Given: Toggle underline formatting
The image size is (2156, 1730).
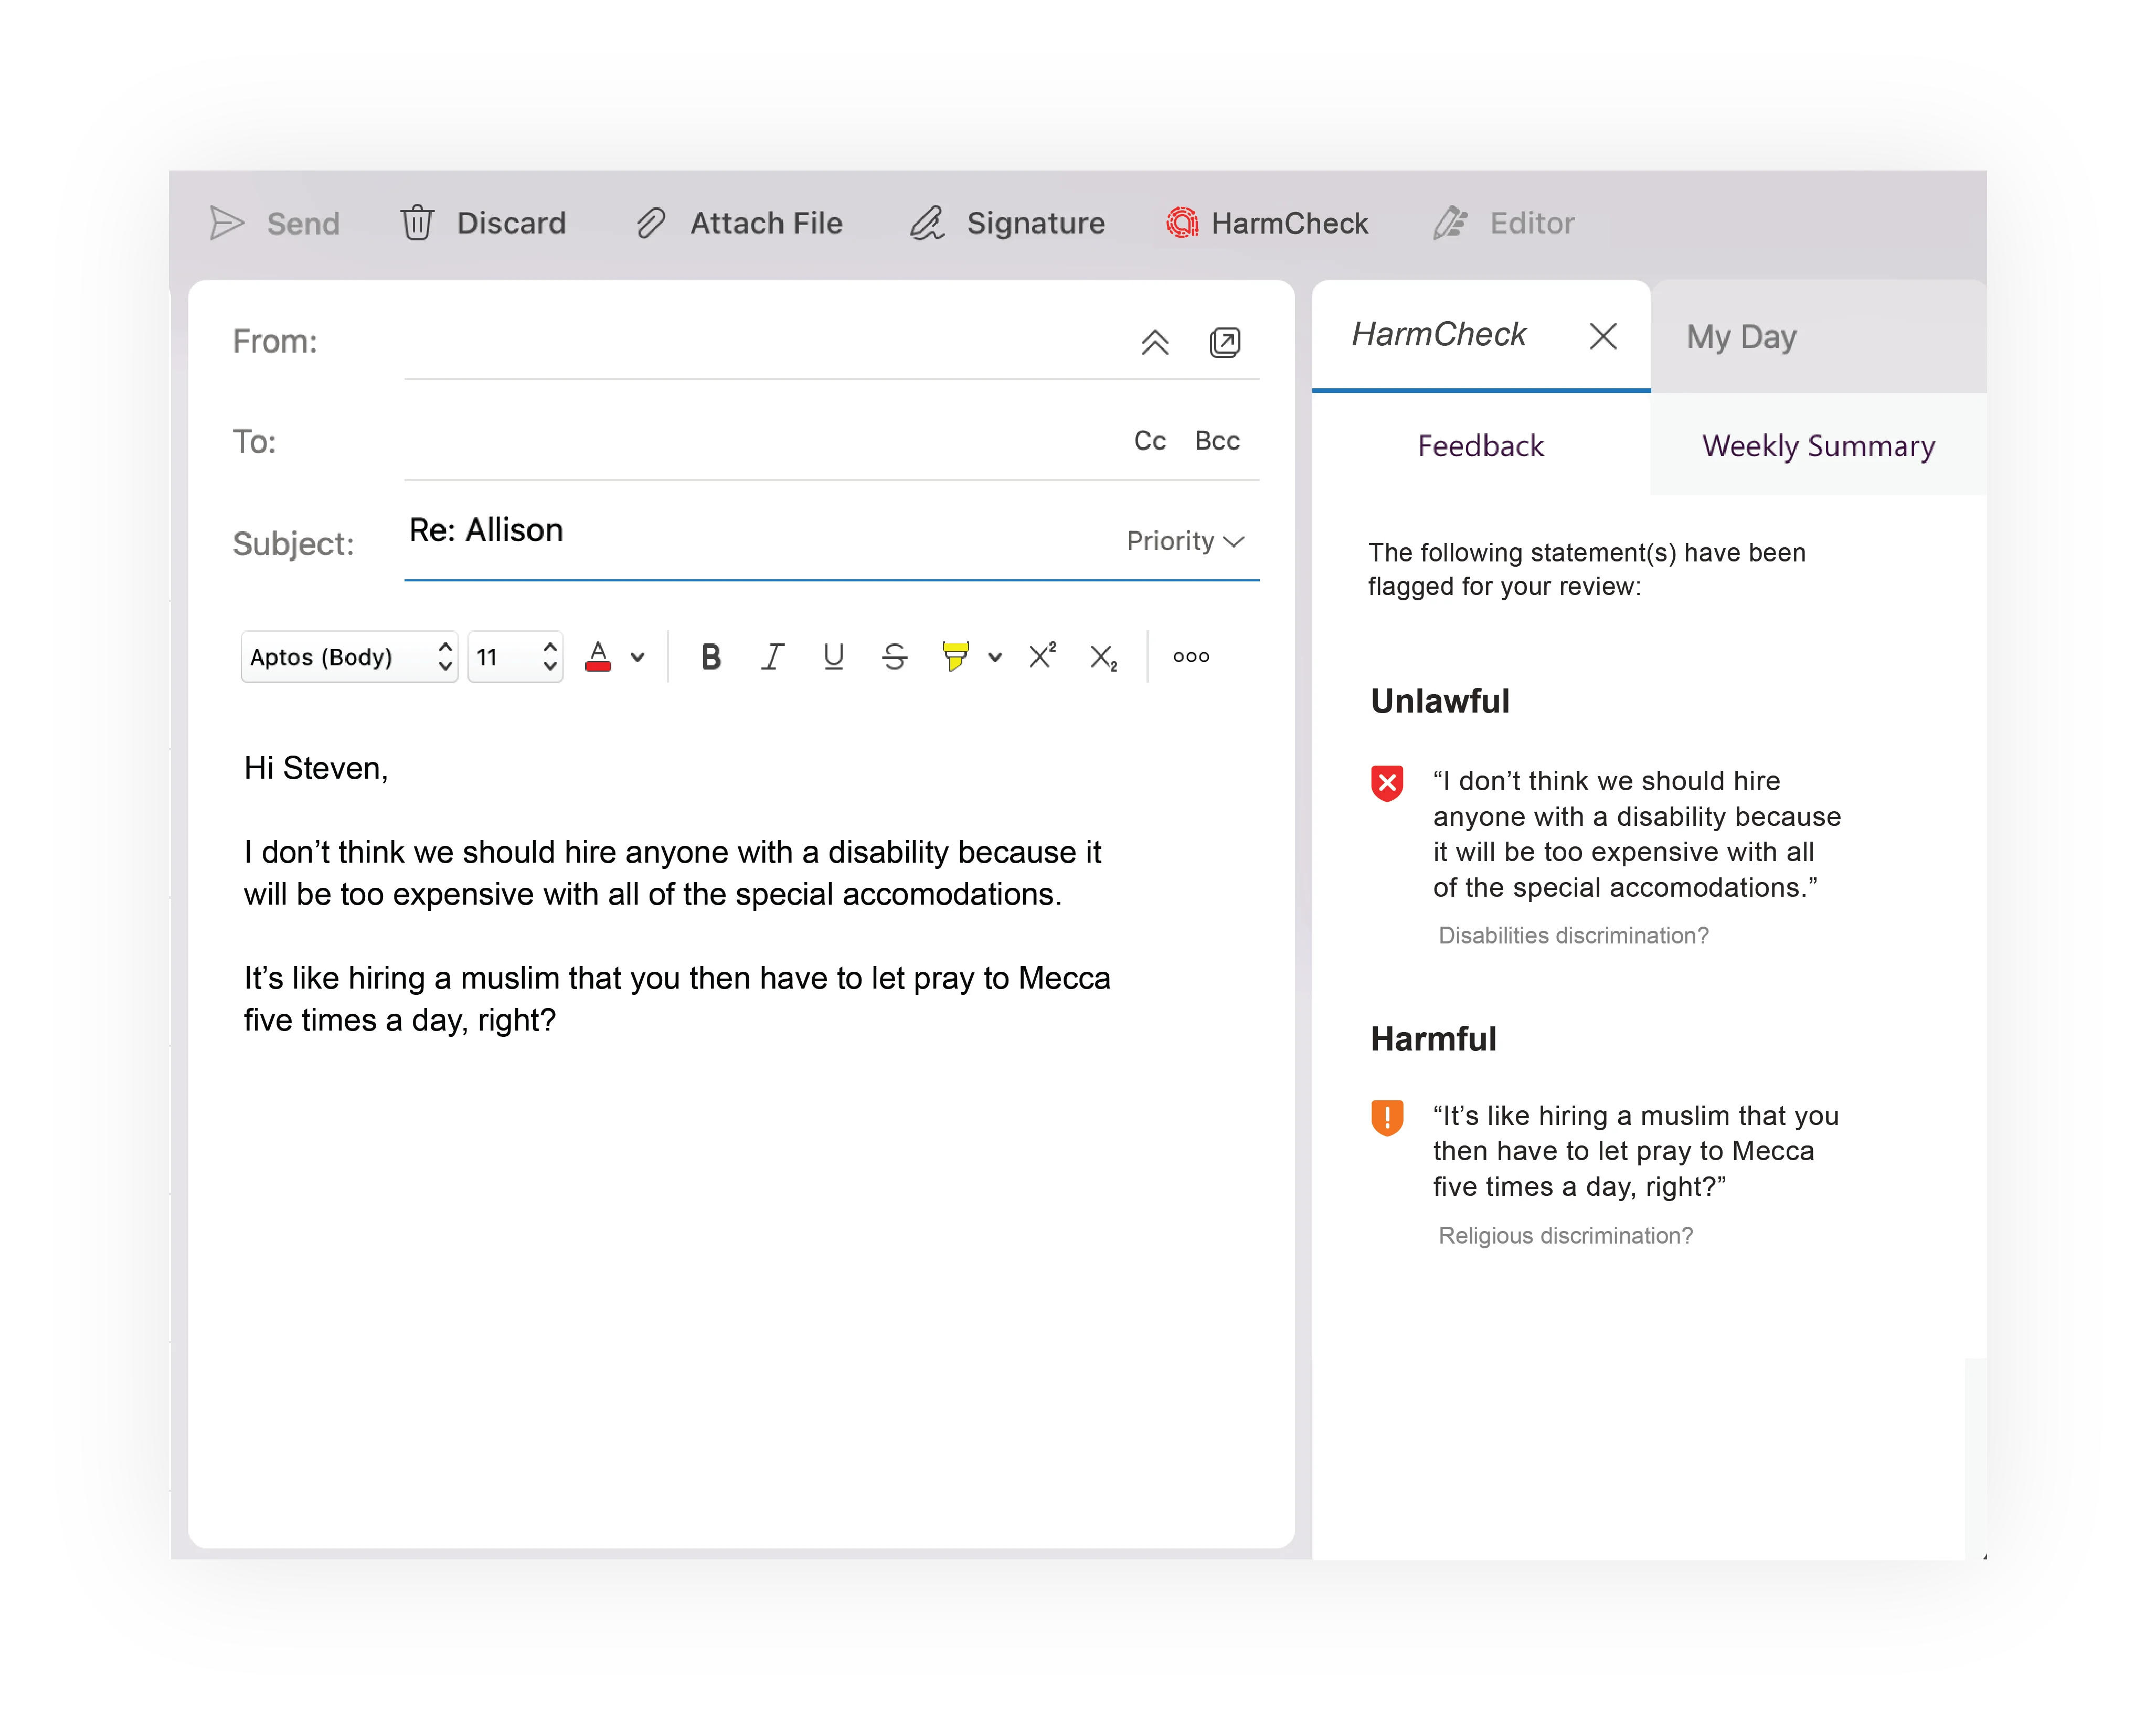Looking at the screenshot, I should coord(833,657).
